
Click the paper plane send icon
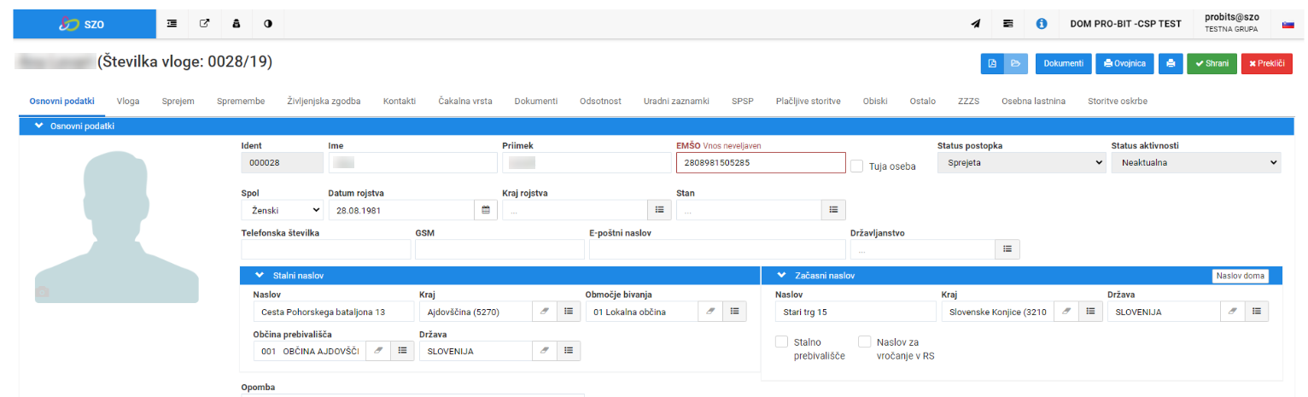pos(976,24)
